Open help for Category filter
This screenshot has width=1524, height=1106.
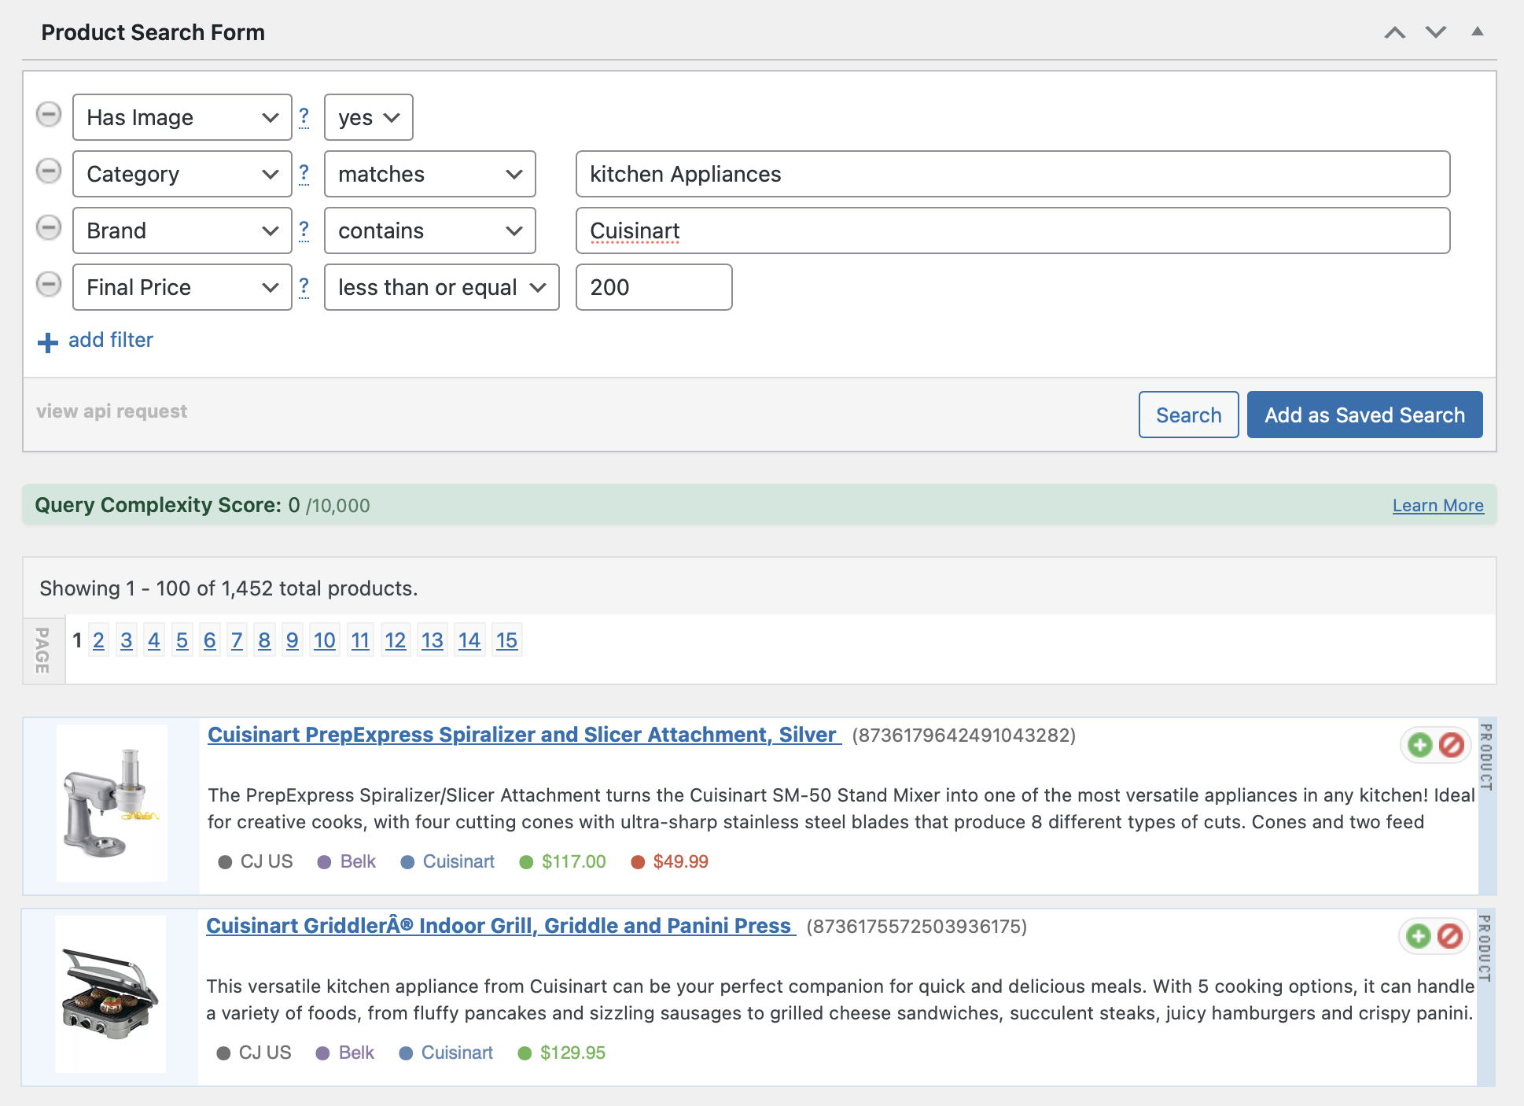(304, 174)
